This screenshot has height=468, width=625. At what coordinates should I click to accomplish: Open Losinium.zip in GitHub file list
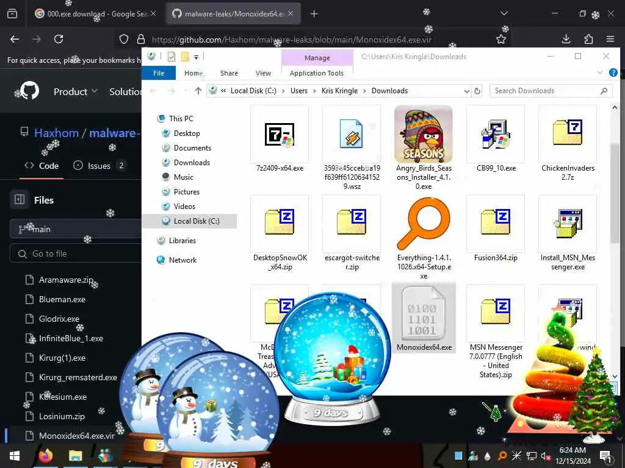click(62, 416)
